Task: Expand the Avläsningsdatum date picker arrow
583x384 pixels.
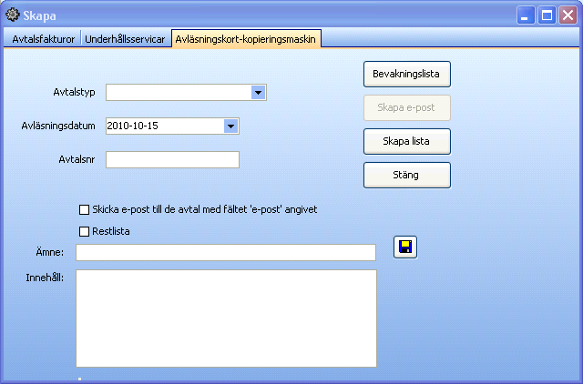Action: point(230,126)
